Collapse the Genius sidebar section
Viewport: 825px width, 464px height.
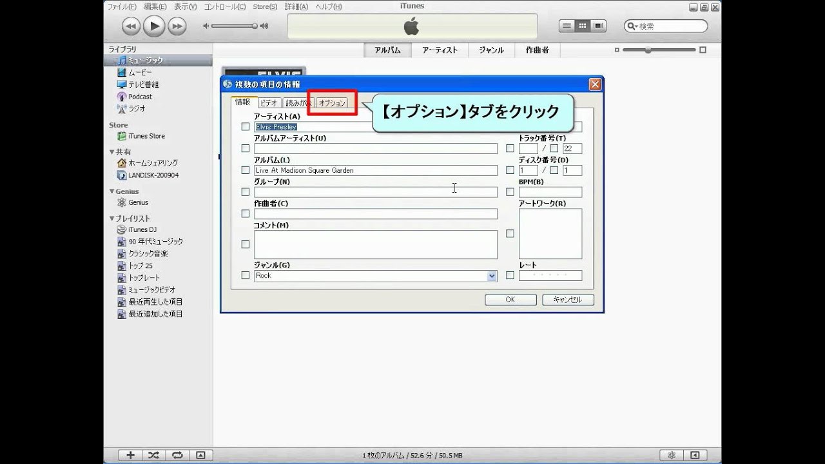(112, 191)
